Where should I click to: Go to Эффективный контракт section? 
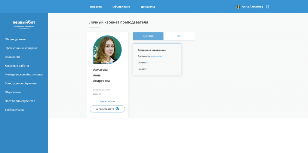click(21, 48)
